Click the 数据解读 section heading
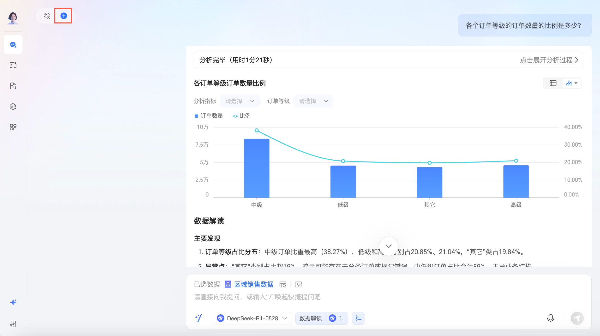This screenshot has width=600, height=336. pos(209,221)
